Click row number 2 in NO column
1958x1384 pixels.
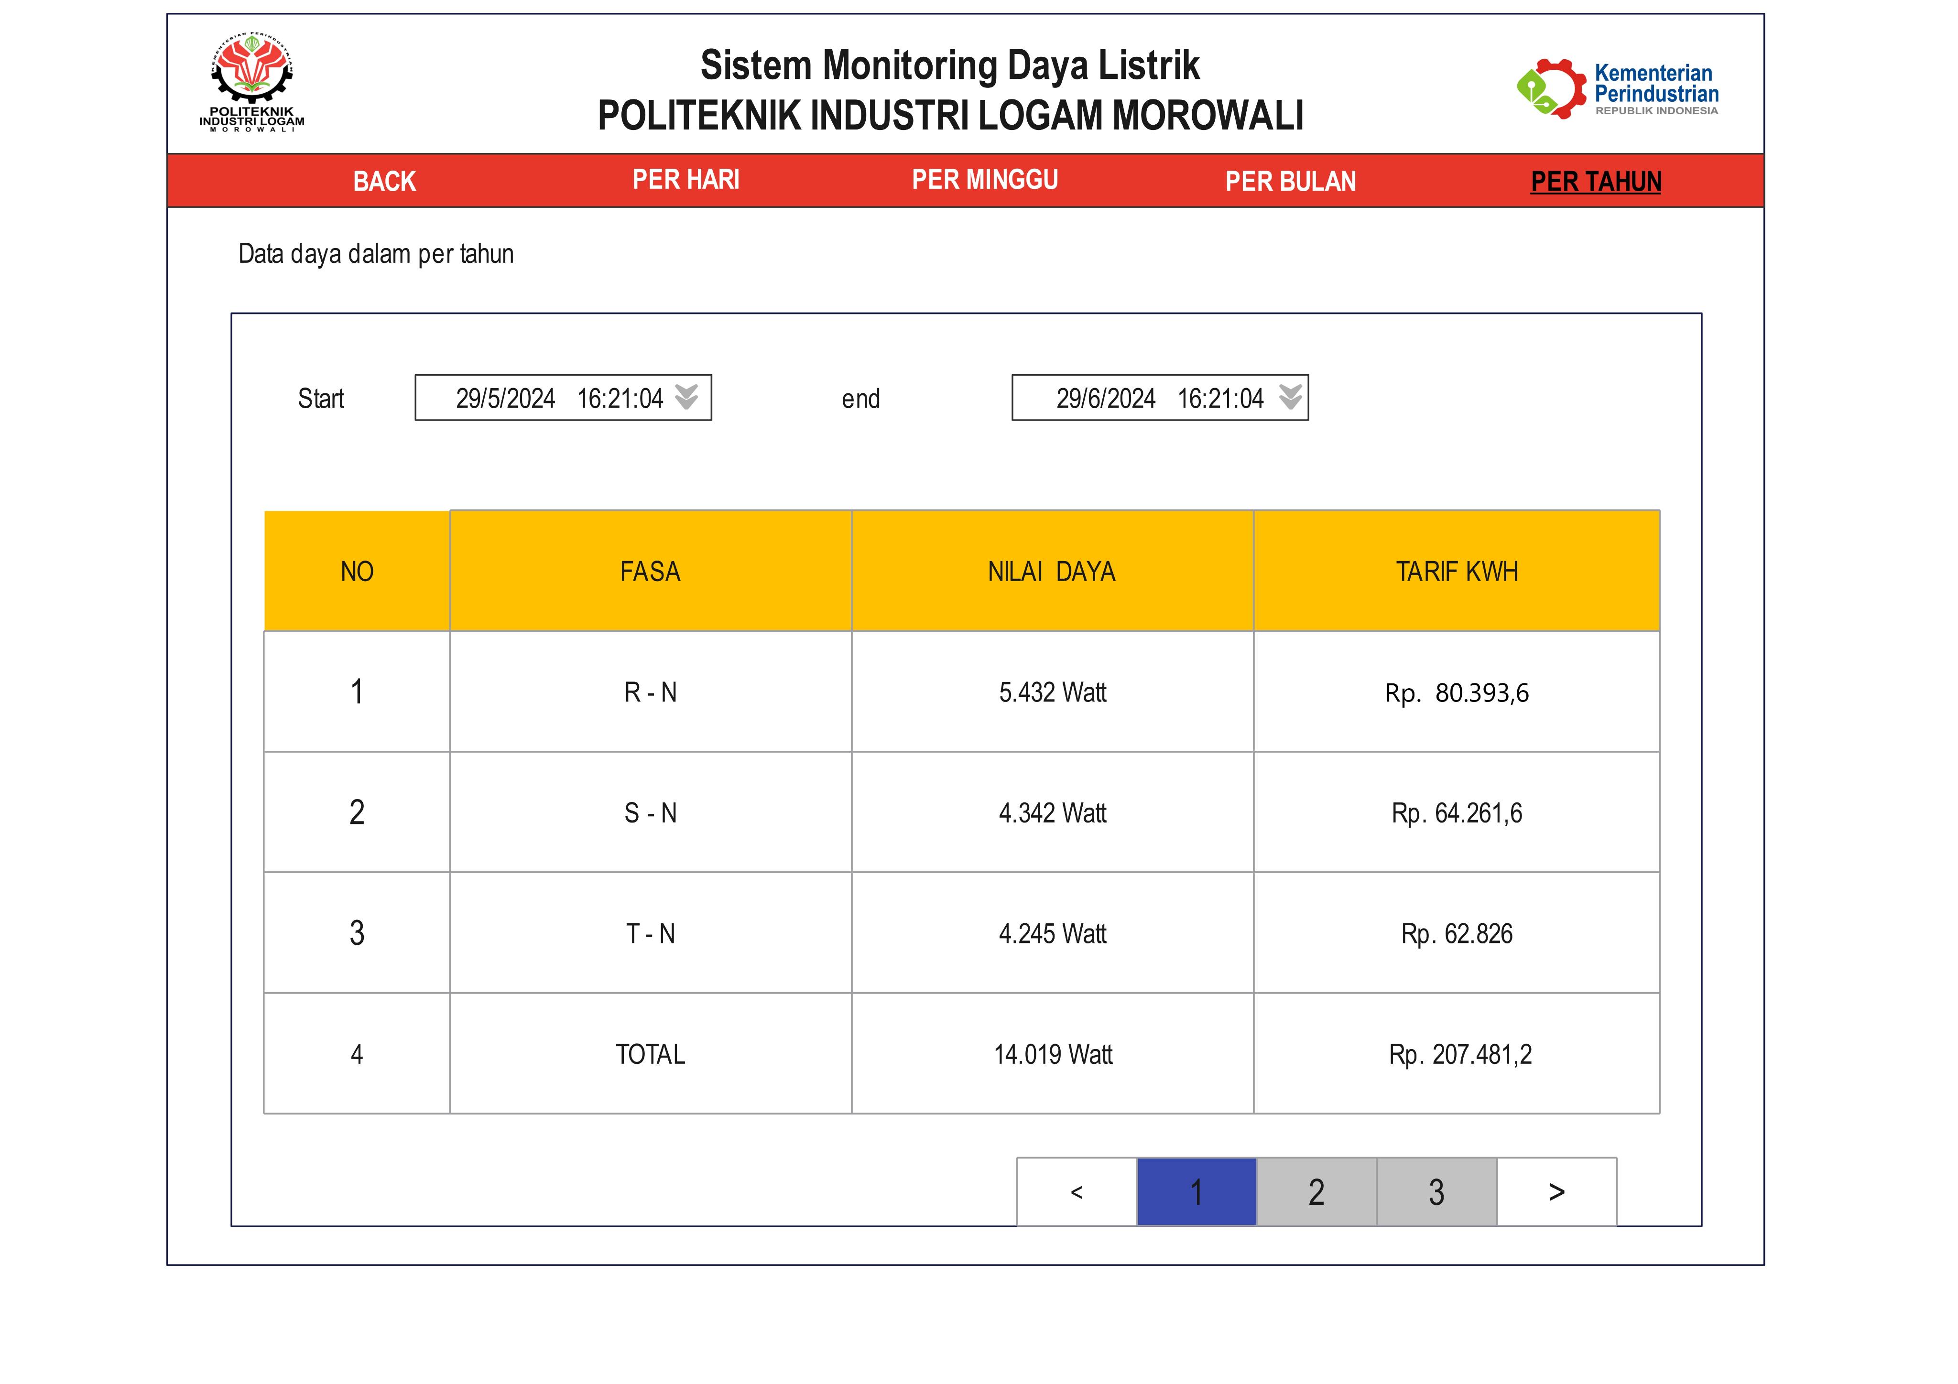tap(357, 812)
